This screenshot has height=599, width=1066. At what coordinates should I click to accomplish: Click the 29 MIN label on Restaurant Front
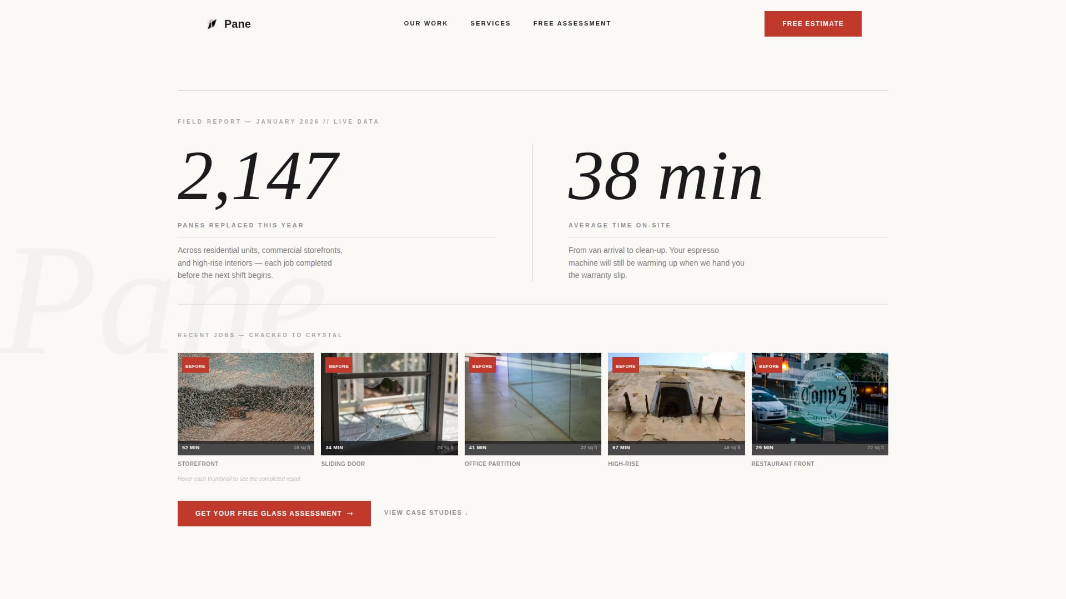point(765,448)
